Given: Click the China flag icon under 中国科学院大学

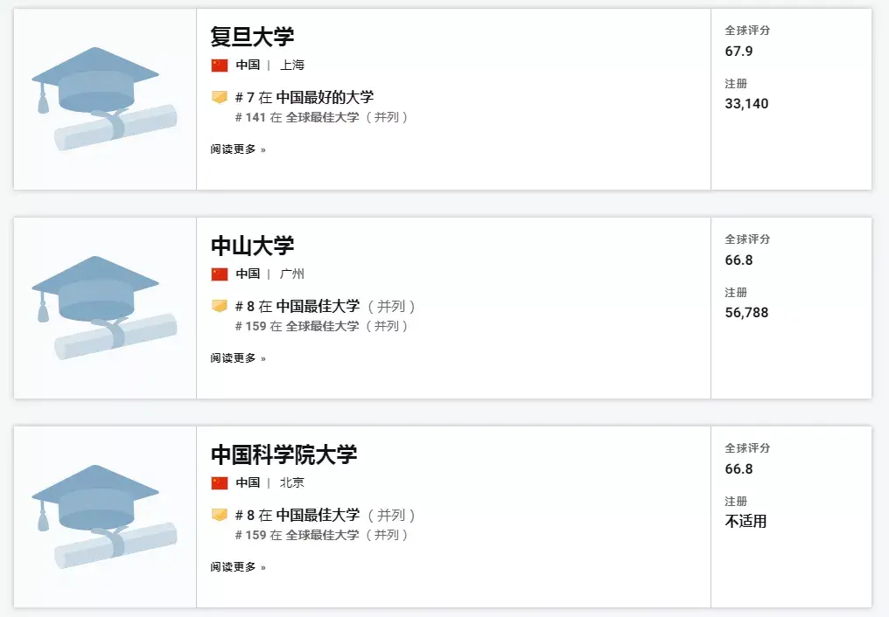Looking at the screenshot, I should [220, 482].
